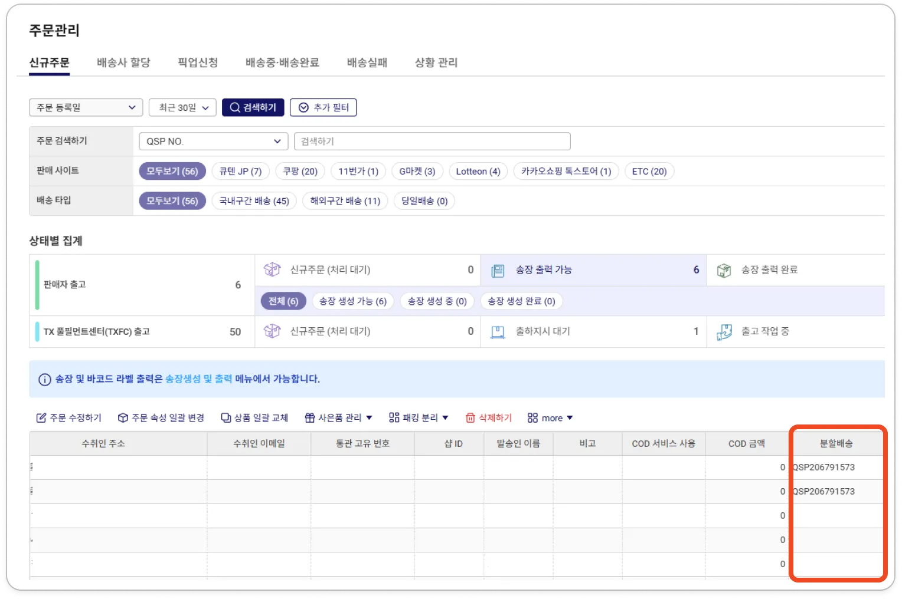Click the box icon beside TXFC 신규주문 (처리 대기)
Viewport: 902px width, 599px height.
pyautogui.click(x=272, y=331)
